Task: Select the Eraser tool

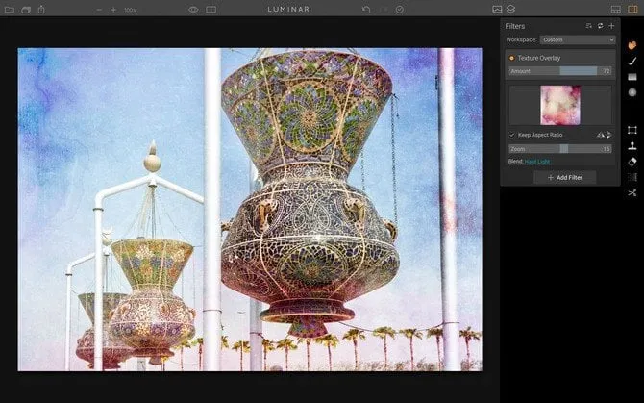Action: click(x=632, y=162)
